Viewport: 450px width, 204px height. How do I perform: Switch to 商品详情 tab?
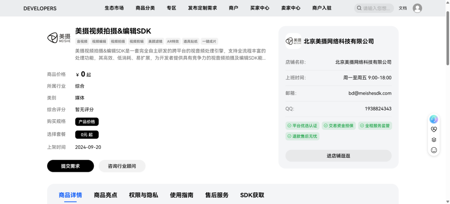70,195
